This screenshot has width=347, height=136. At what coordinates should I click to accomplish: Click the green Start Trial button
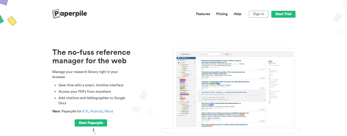tap(283, 14)
